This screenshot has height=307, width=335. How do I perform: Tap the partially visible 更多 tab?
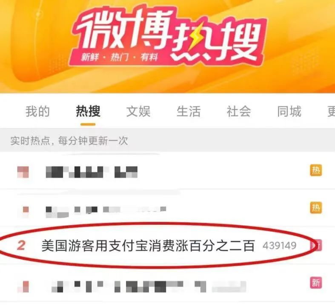tap(331, 111)
